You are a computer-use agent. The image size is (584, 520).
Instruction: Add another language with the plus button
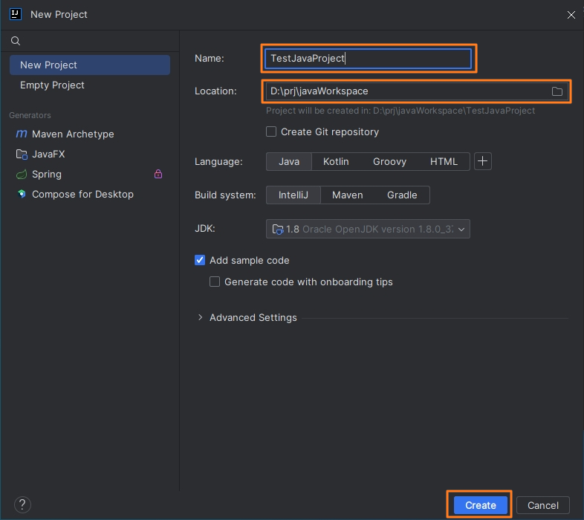click(483, 161)
